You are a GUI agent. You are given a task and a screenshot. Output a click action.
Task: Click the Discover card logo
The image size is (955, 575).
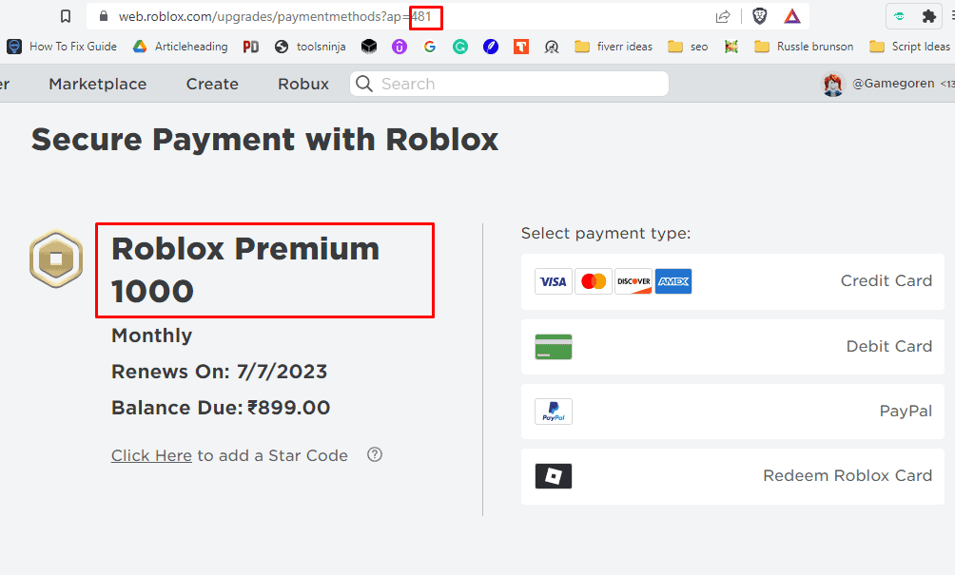coord(633,281)
